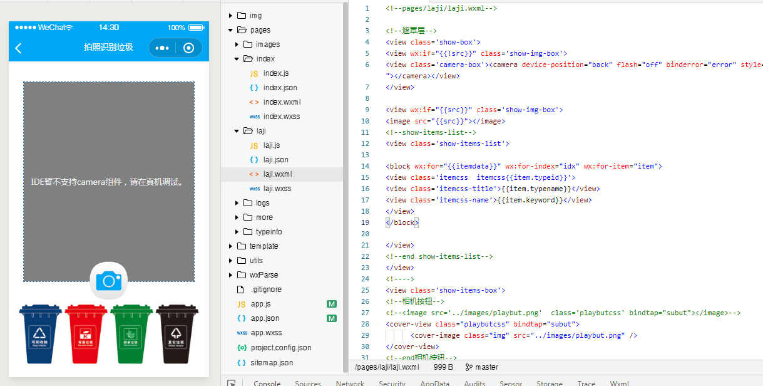Click the laji.wxss file icon

click(x=254, y=189)
